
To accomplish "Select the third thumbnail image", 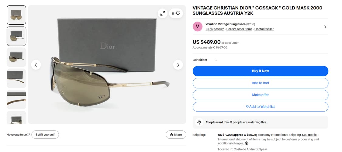I will tap(16, 57).
